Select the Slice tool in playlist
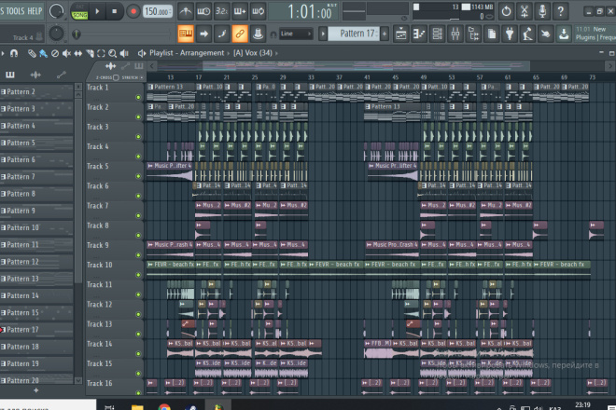This screenshot has width=616, height=410. click(90, 53)
